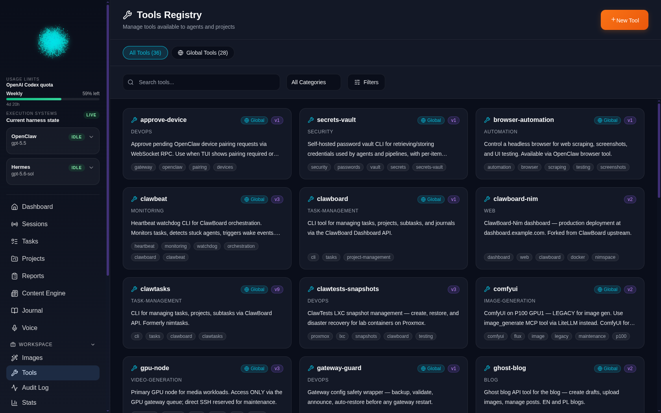This screenshot has width=661, height=413.
Task: Click the 'passwords' tag on secrets-vault
Action: coord(349,167)
